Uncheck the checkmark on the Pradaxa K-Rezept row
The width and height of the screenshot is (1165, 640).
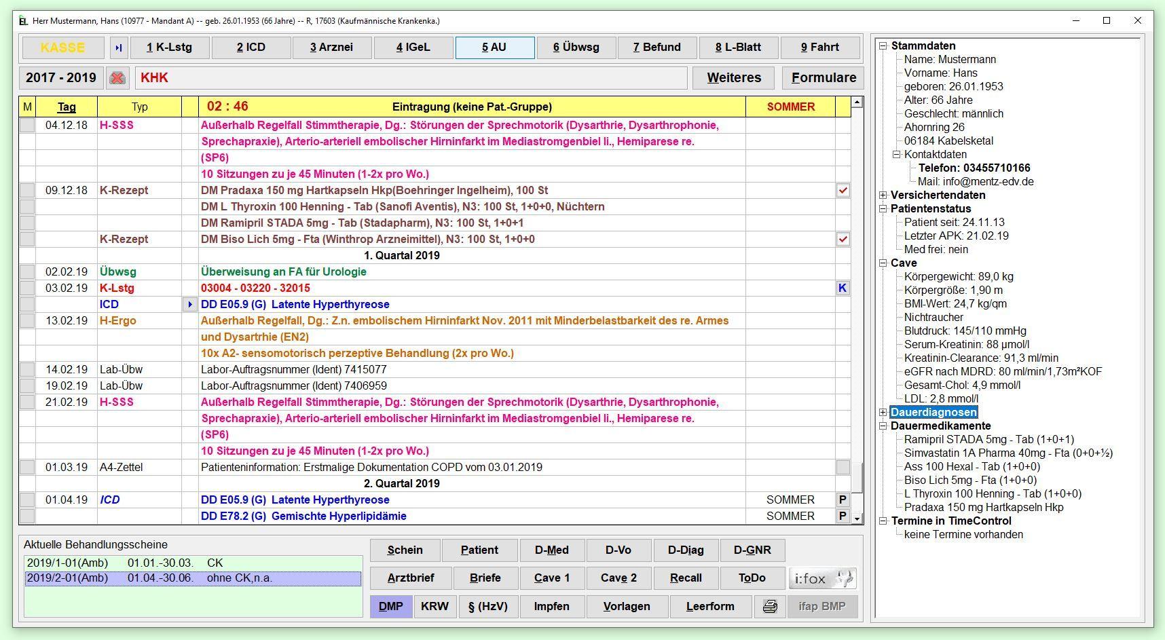[x=843, y=190]
